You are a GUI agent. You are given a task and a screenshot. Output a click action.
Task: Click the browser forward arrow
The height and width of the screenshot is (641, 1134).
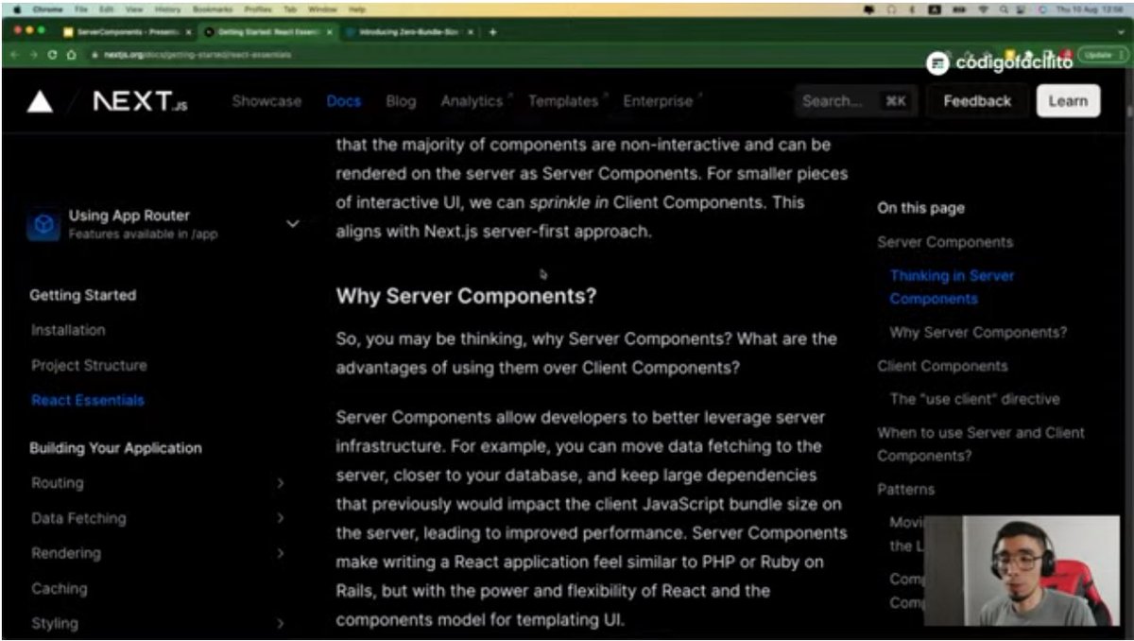[34, 55]
